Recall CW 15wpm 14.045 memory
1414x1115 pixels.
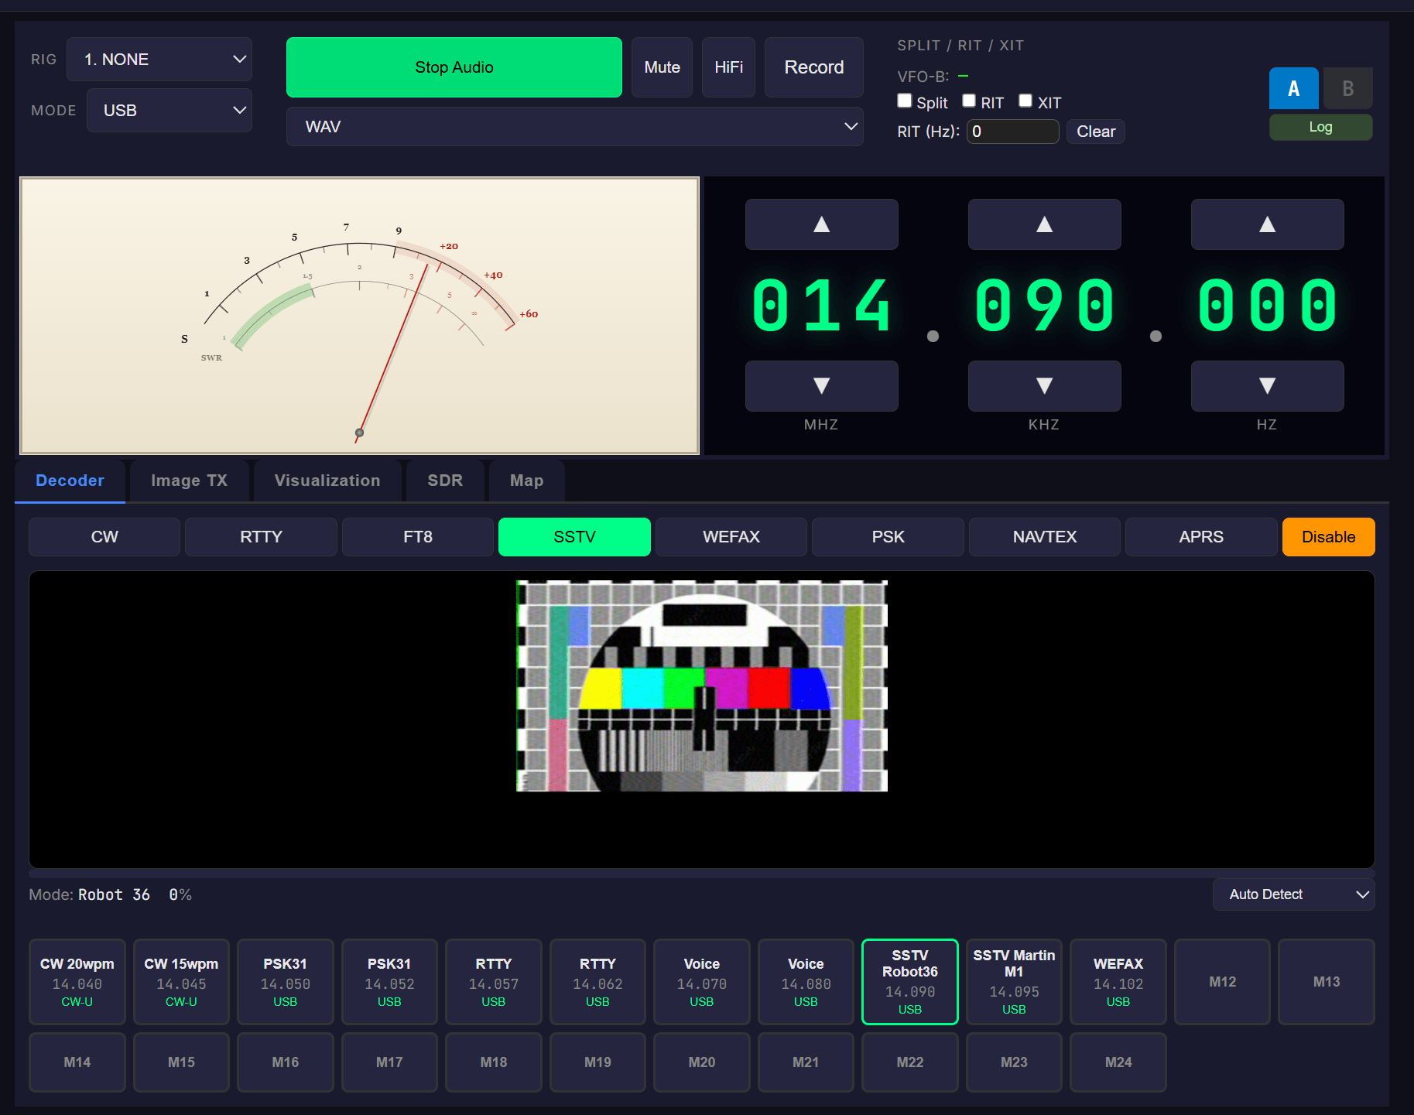point(181,982)
